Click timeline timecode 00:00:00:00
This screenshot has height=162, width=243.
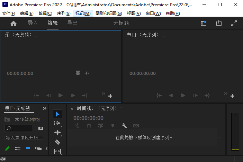coord(88,118)
